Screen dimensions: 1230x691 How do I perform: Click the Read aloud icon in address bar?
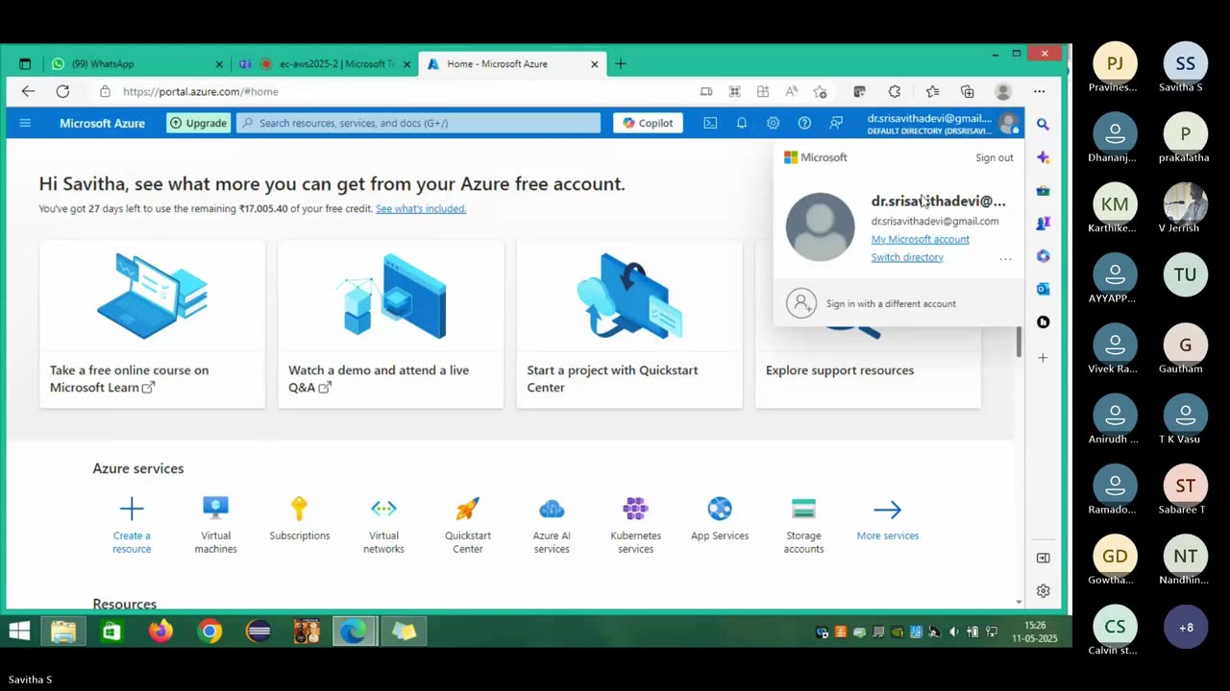(x=792, y=91)
